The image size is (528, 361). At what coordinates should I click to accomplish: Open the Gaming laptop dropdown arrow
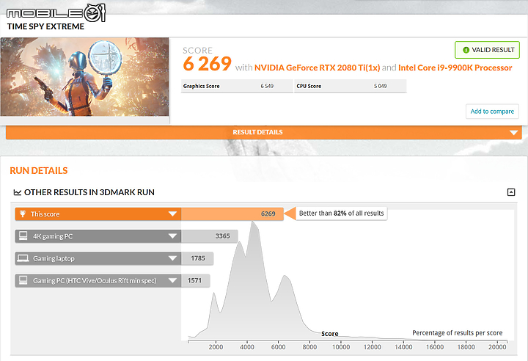pos(172,258)
